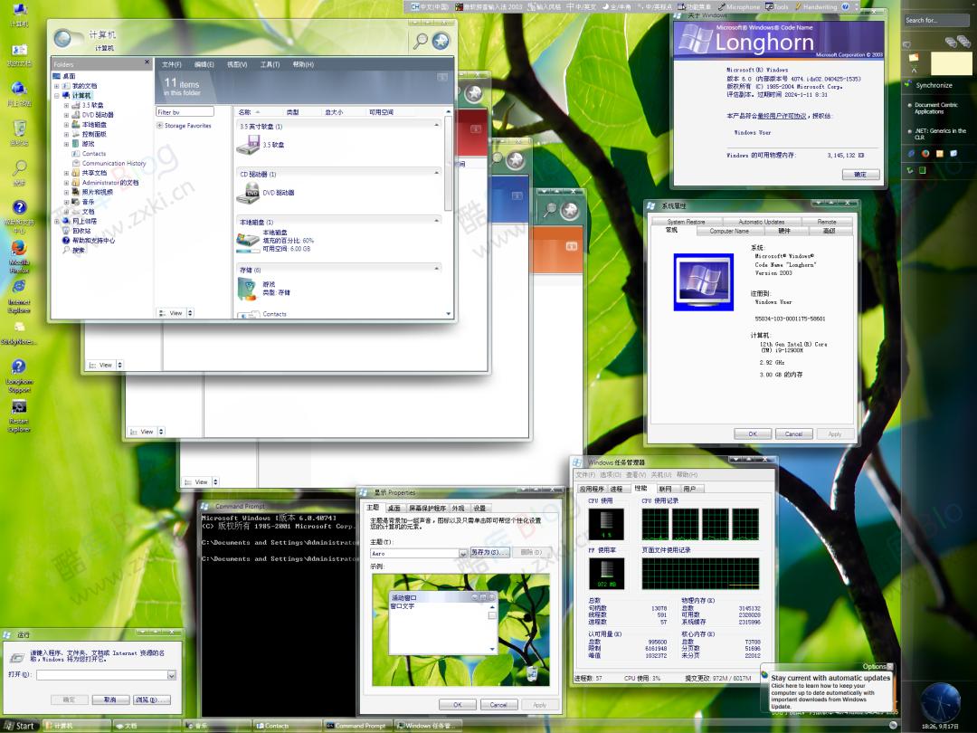Click the 另存为(S) button in Display Properties
977x733 pixels.
tap(489, 552)
